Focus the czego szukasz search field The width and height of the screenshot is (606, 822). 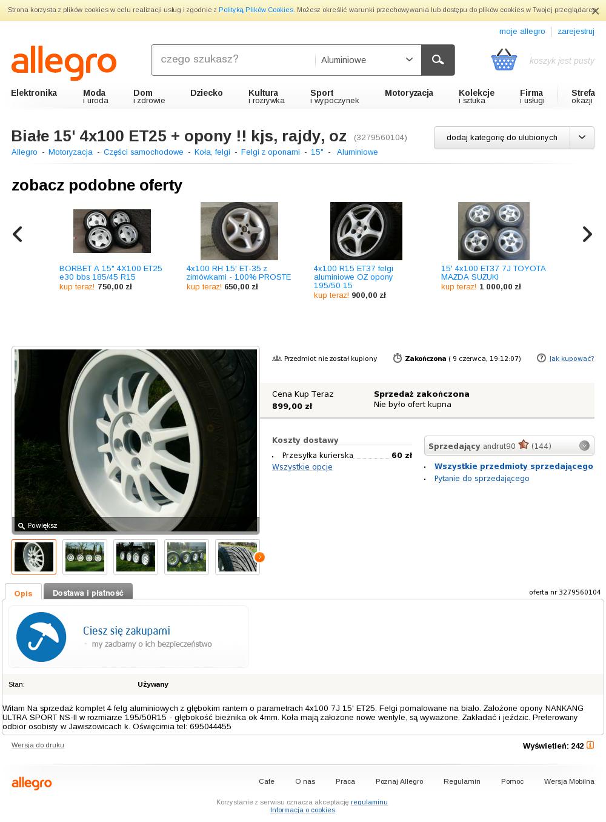point(233,59)
